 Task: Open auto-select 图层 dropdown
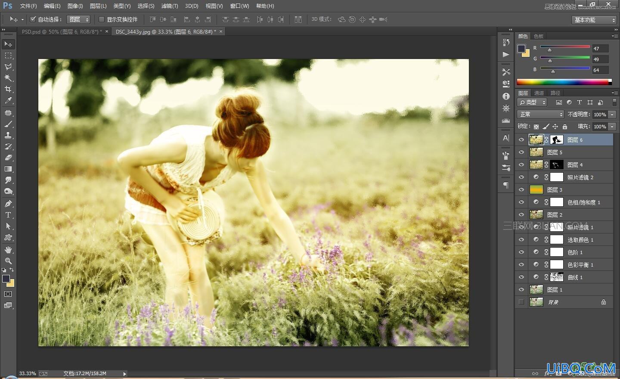(x=78, y=19)
